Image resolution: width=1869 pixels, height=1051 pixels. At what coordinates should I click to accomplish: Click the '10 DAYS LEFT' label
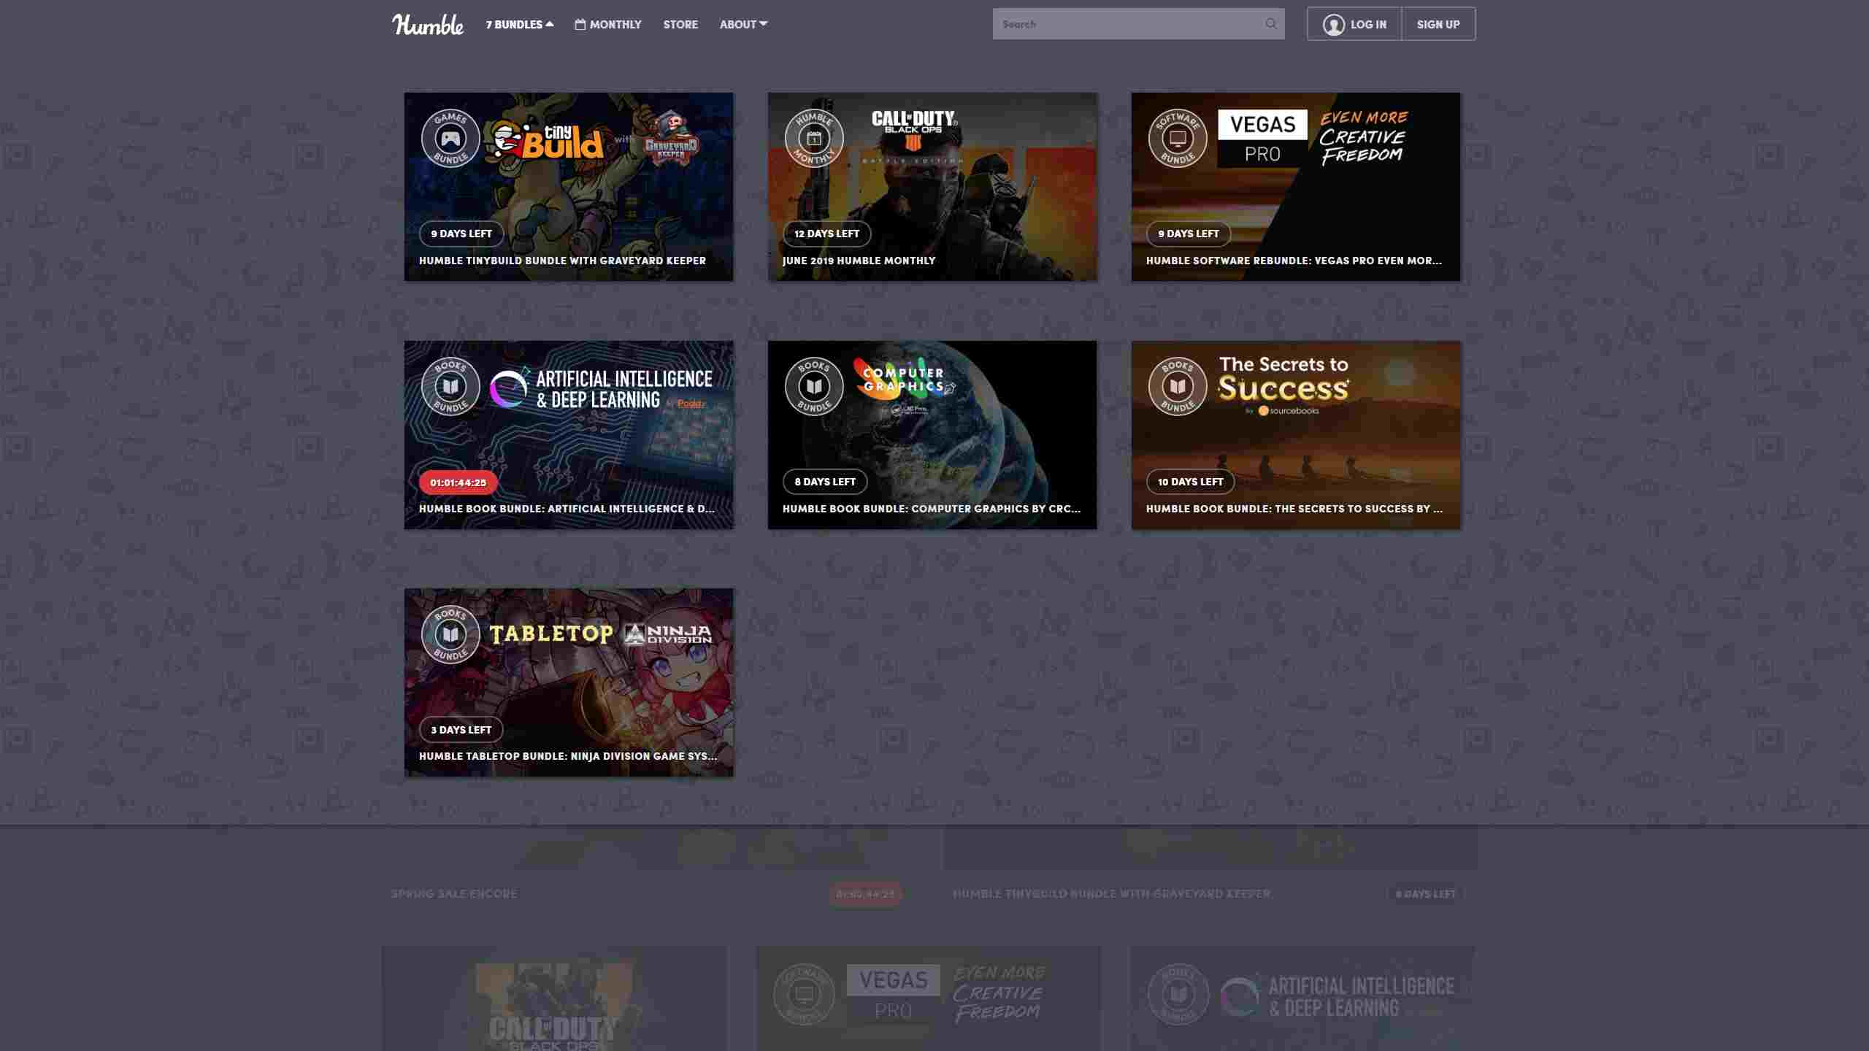coord(1190,482)
